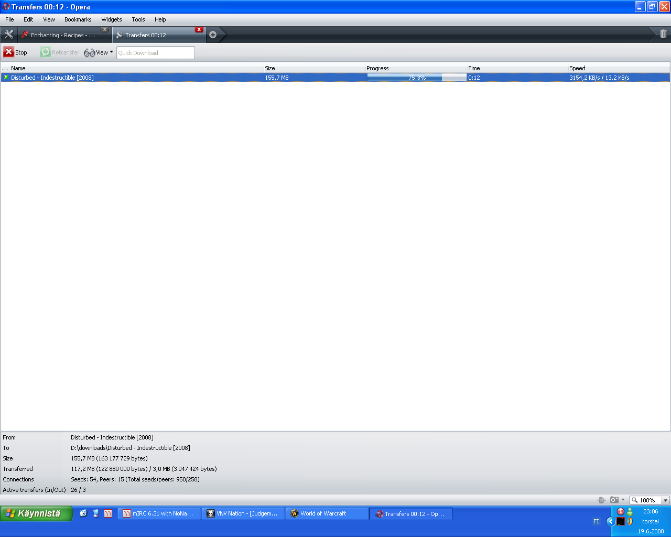Sort transfers by Name column
This screenshot has height=537, width=671.
coord(136,68)
